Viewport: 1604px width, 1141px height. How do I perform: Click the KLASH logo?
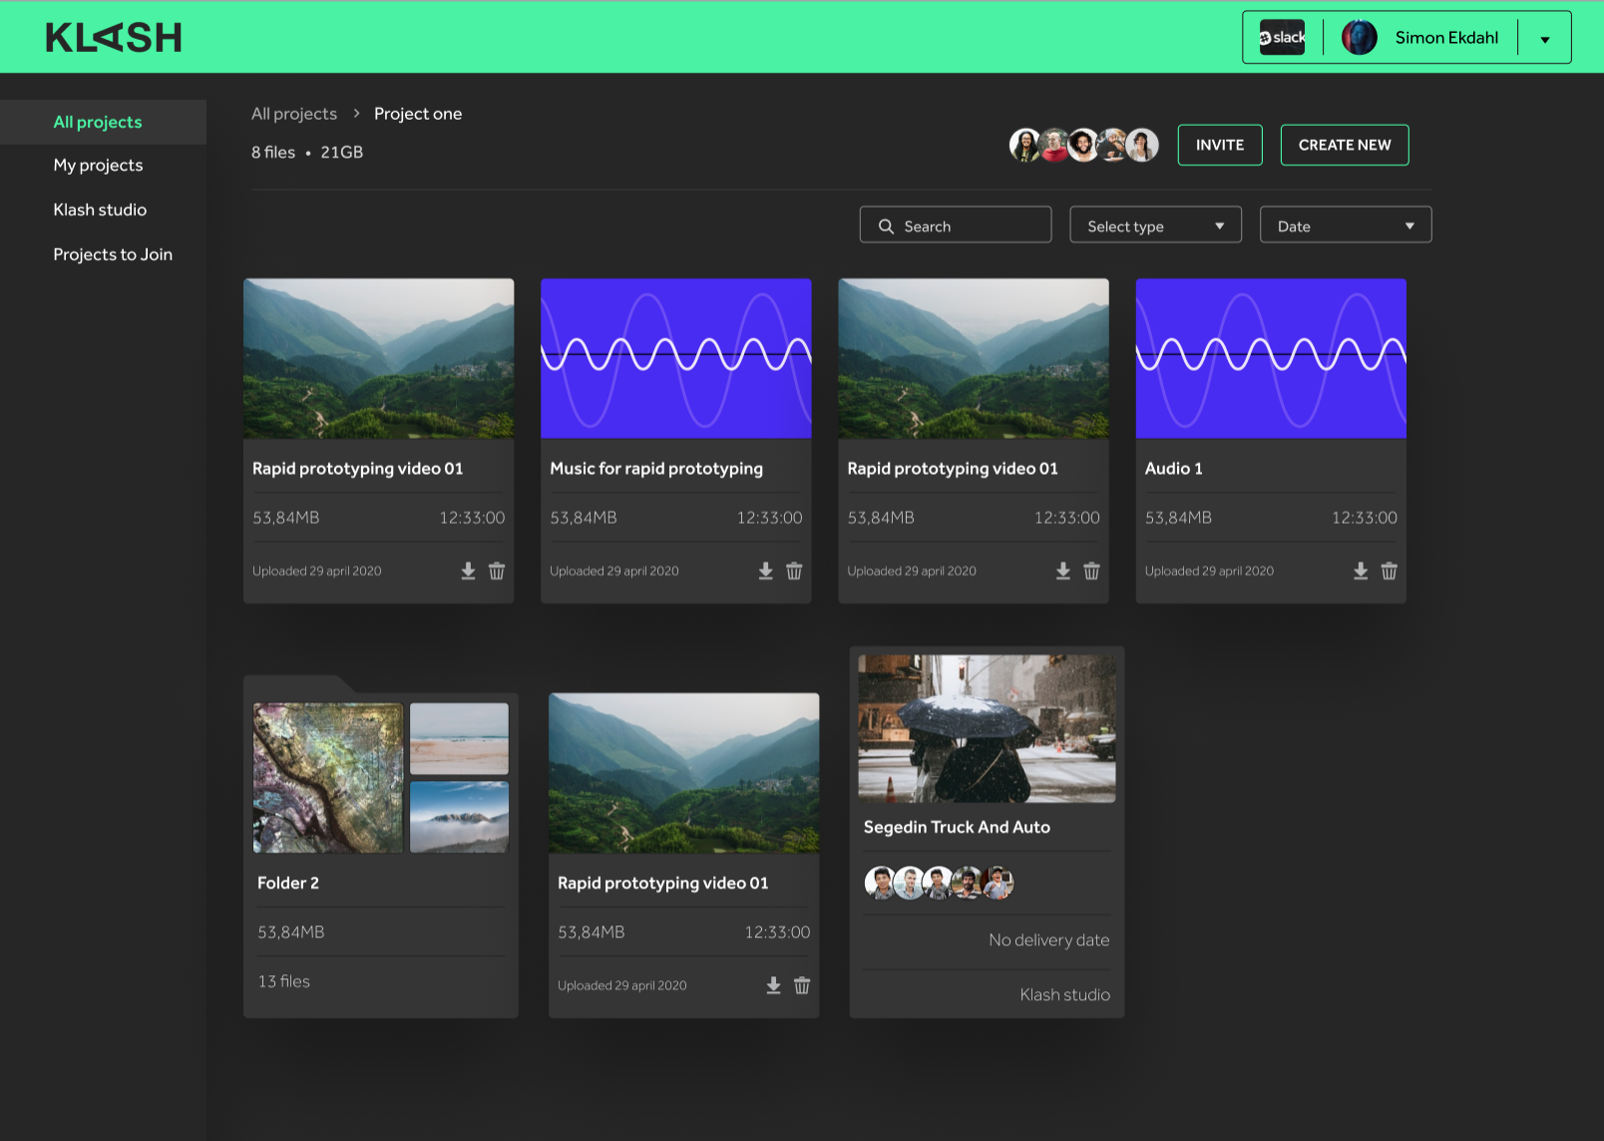(x=114, y=38)
